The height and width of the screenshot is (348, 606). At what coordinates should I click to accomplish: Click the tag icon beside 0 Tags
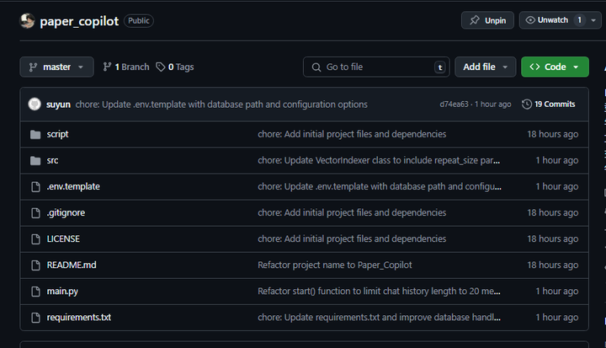[x=161, y=67]
